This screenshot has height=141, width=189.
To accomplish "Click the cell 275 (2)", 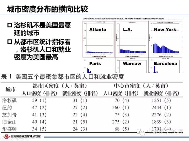I will pos(120,122).
